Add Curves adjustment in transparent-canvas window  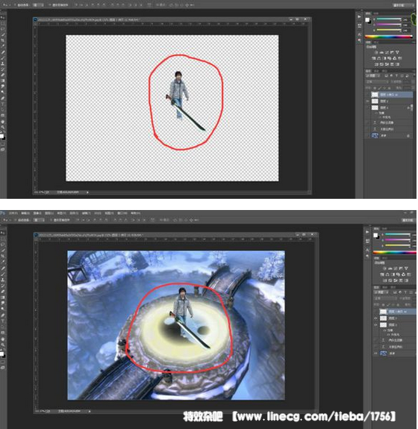click(x=387, y=52)
